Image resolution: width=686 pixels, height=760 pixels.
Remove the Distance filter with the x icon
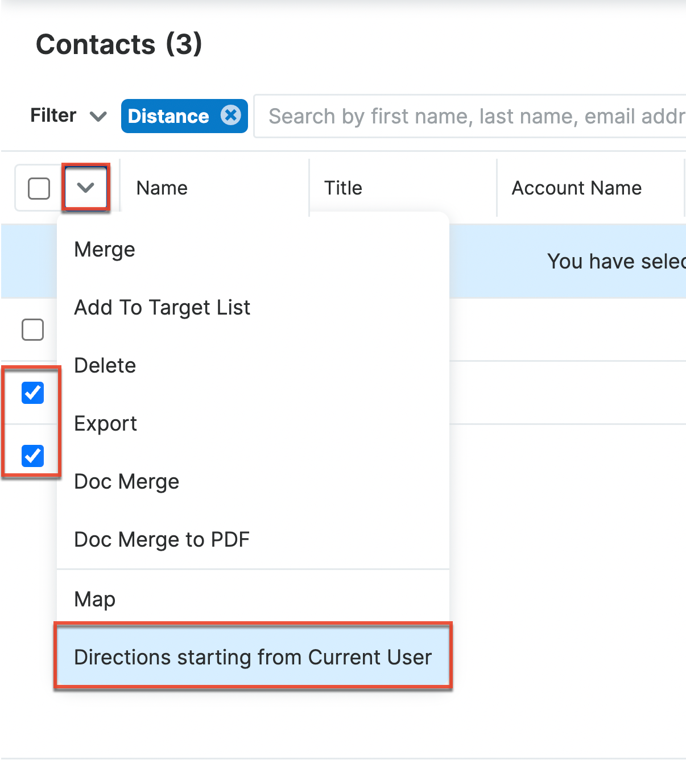pyautogui.click(x=230, y=115)
